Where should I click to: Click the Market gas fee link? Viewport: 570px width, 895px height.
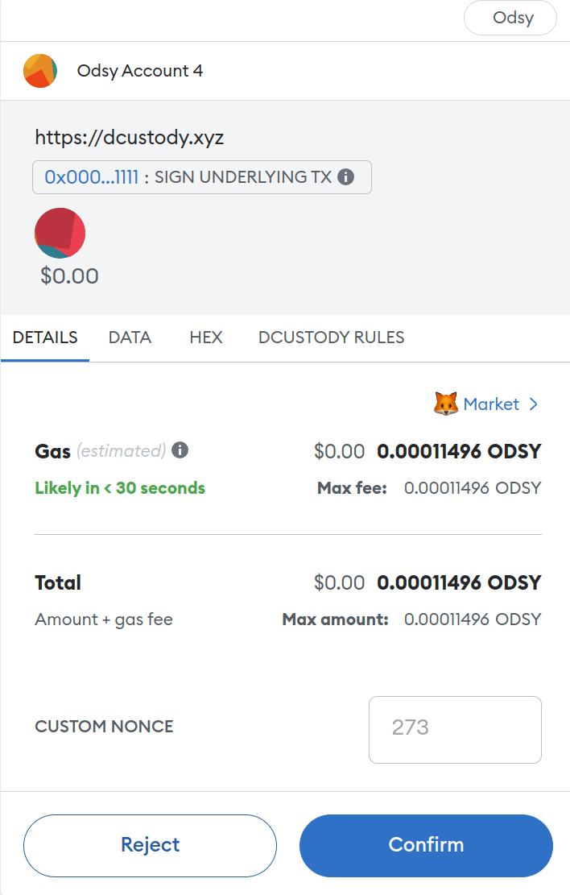[490, 404]
